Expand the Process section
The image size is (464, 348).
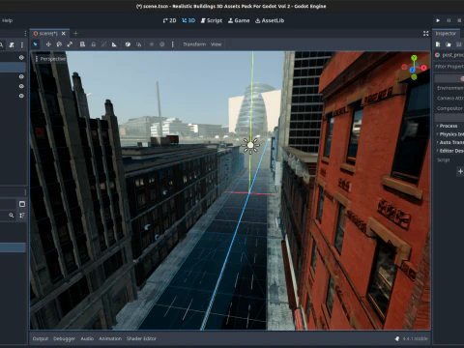[x=448, y=126]
